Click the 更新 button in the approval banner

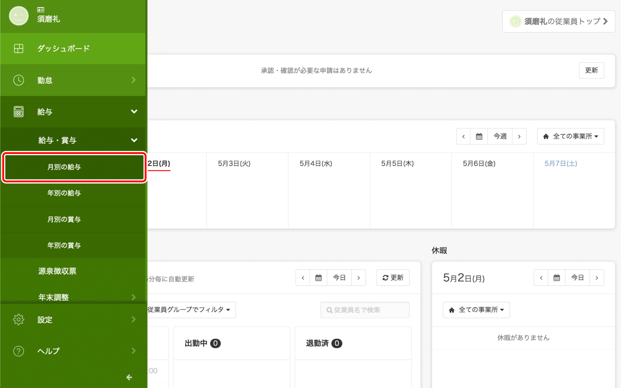[x=591, y=71]
